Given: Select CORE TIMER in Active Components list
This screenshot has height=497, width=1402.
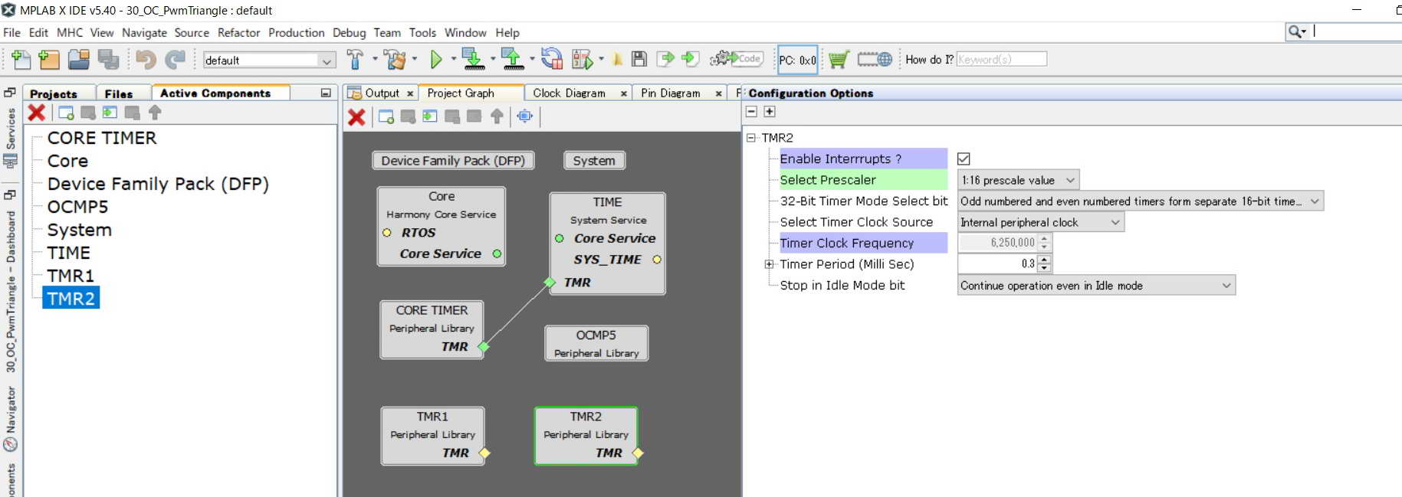Looking at the screenshot, I should 102,138.
